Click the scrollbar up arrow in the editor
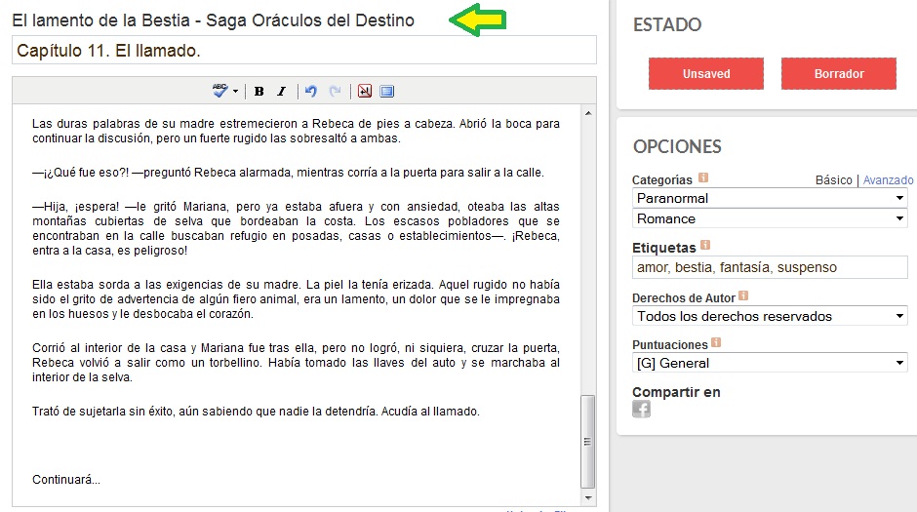Screen dimensions: 917x512 click(588, 113)
